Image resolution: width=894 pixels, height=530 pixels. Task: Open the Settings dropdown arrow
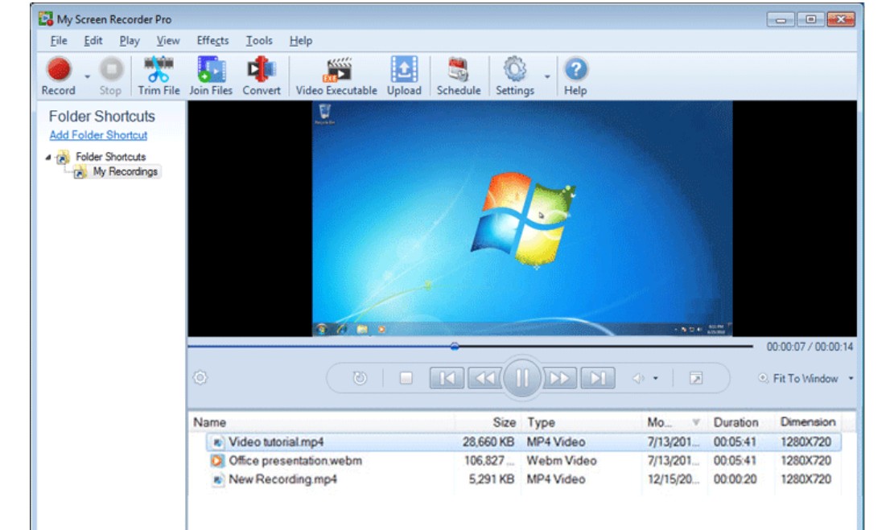[546, 76]
